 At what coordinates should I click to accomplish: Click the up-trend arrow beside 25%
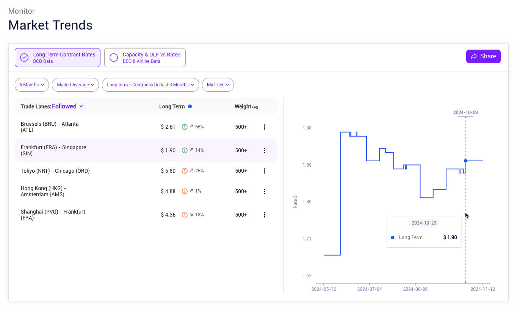191,171
